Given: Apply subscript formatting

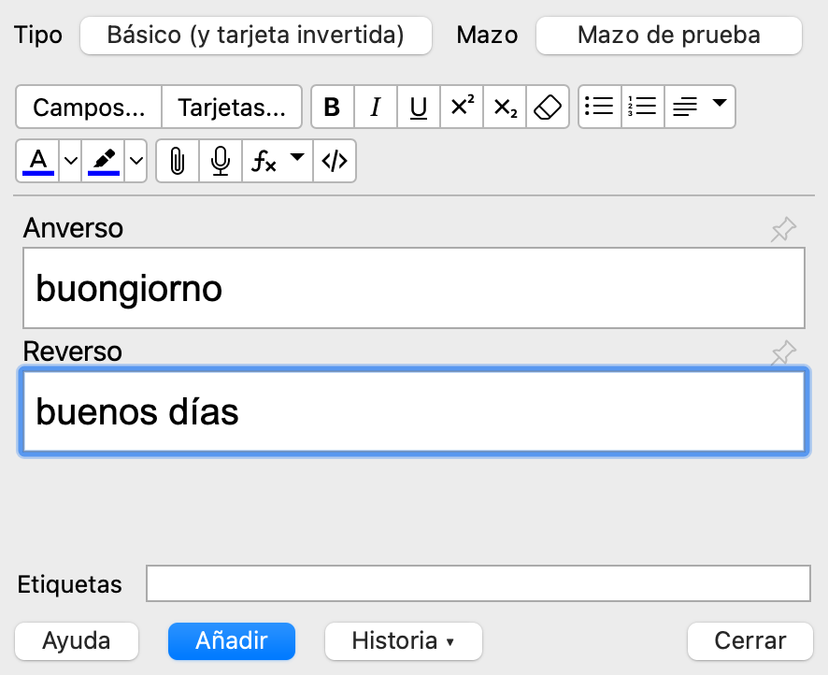Looking at the screenshot, I should point(505,107).
